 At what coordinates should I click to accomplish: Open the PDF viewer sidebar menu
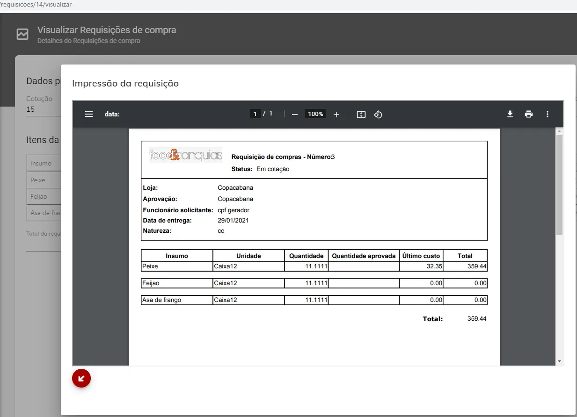[89, 114]
